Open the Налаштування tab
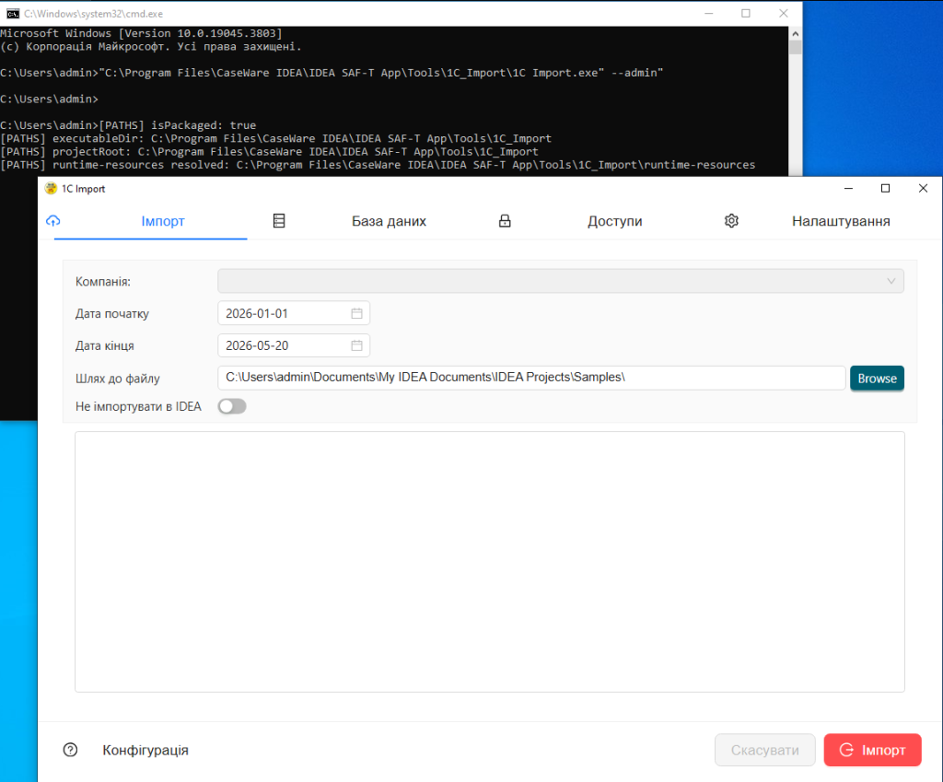943x782 pixels. point(841,221)
